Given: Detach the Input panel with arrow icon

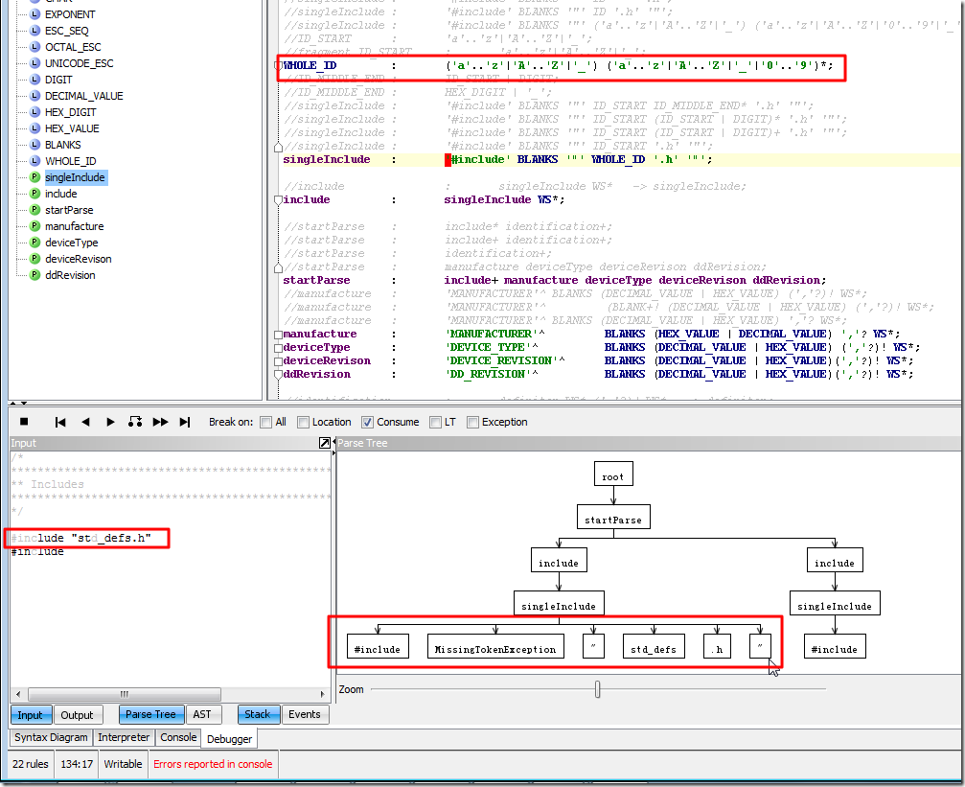Looking at the screenshot, I should pos(324,444).
